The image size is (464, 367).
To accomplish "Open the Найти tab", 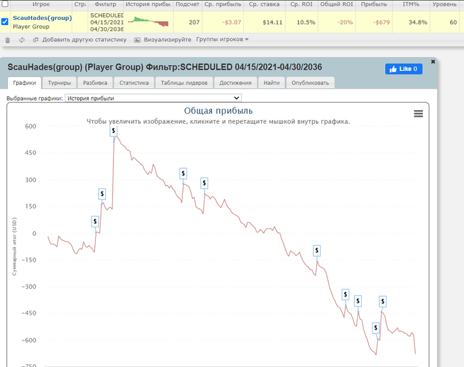I will point(271,83).
